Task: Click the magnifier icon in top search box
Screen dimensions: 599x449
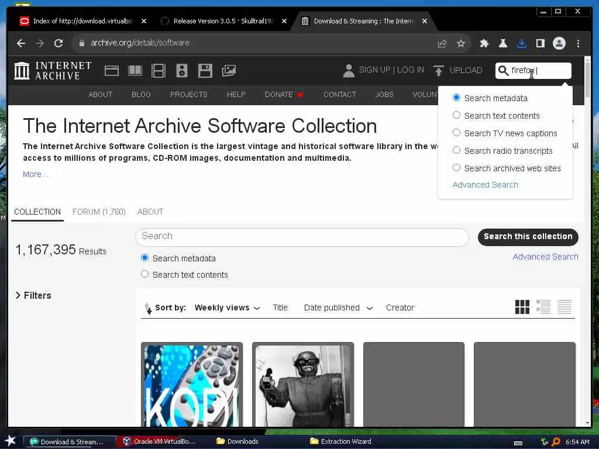Action: pos(504,71)
